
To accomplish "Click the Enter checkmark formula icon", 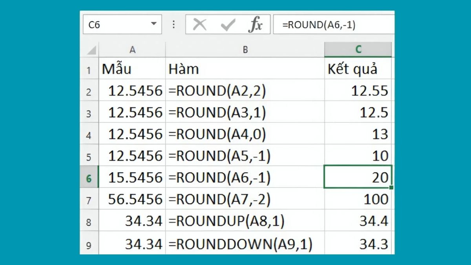I will click(x=228, y=25).
